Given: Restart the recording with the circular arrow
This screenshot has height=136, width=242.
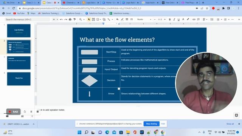Looking at the screenshot, I should point(25,112).
